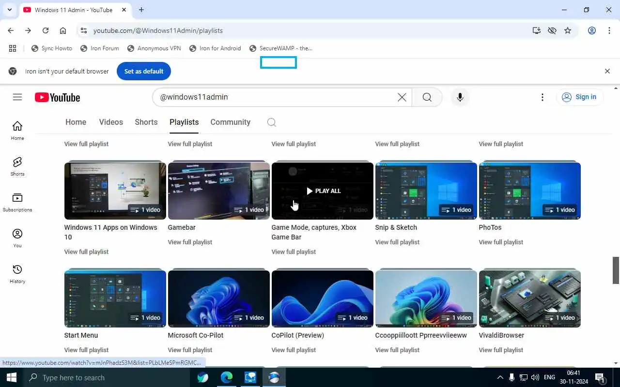Open You section in sidebar
Viewport: 620px width, 387px height.
point(17,238)
